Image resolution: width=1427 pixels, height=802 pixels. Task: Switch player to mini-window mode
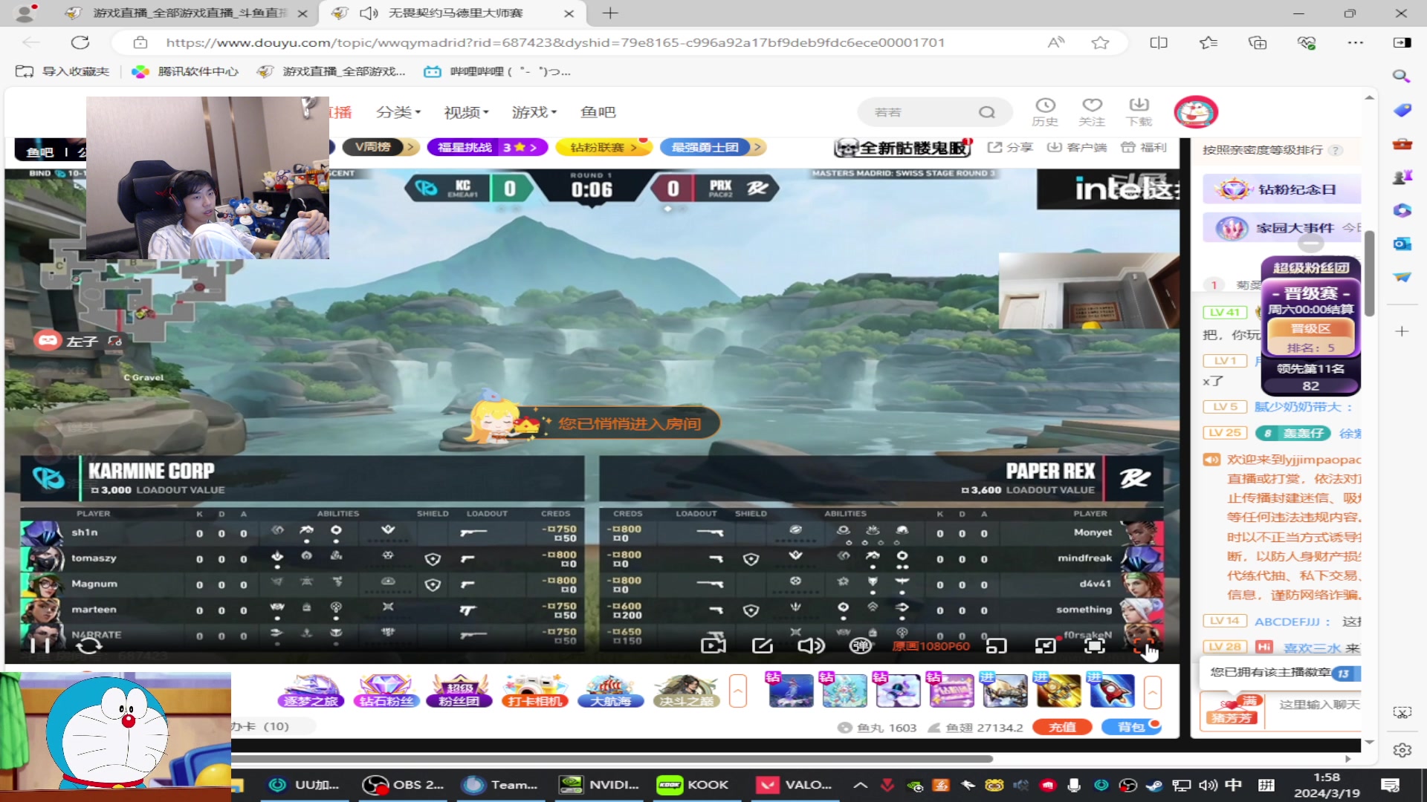[996, 646]
